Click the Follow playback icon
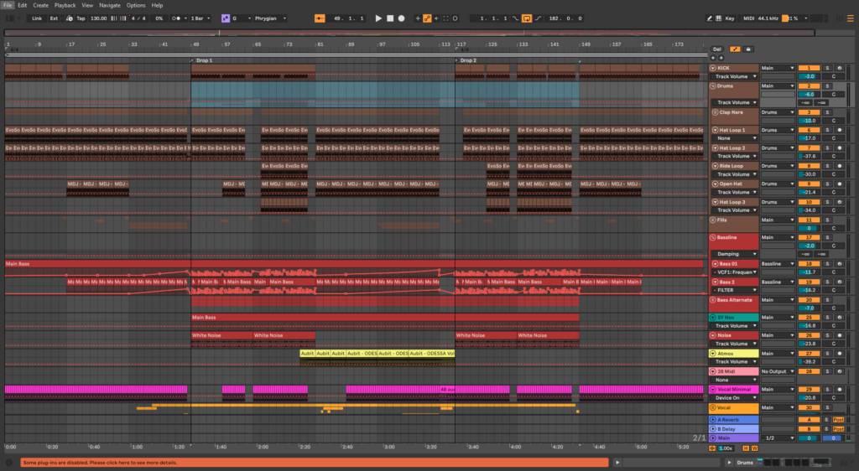The height and width of the screenshot is (471, 859). (x=320, y=18)
